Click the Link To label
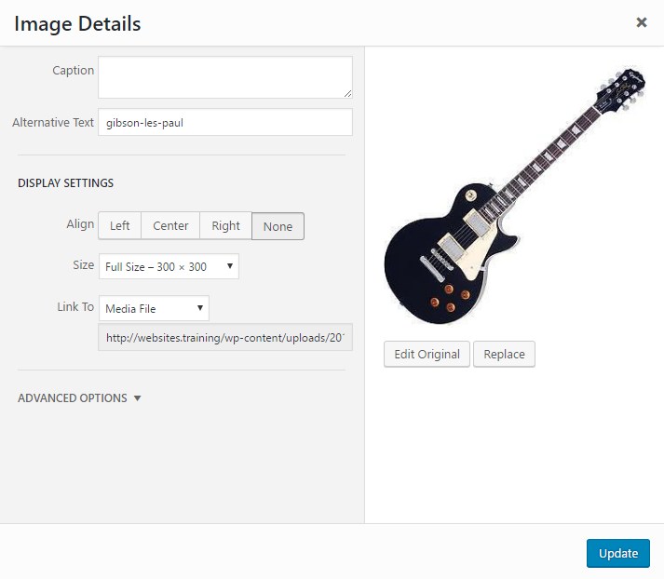 click(75, 307)
